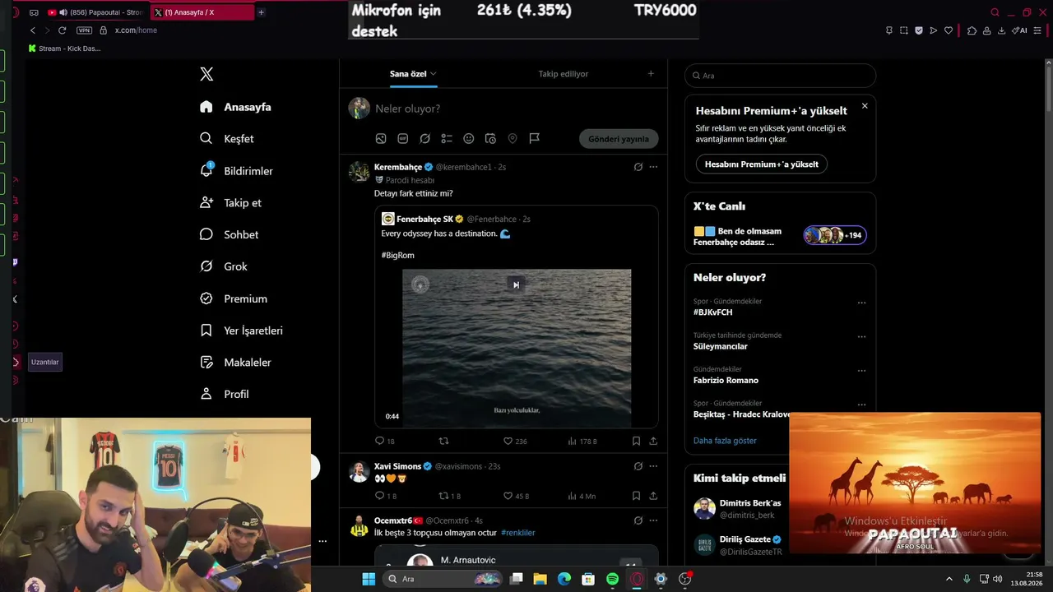
Task: Select the Anasayfa / X browser tab
Action: coord(202,12)
